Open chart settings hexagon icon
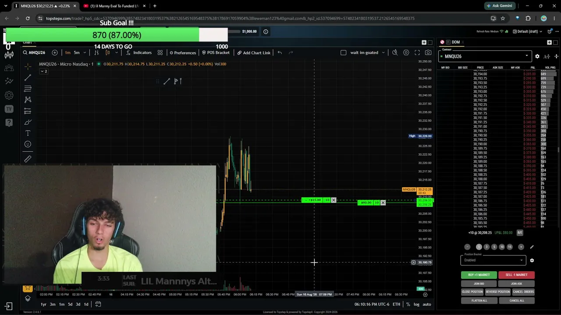The width and height of the screenshot is (561, 315). pos(406,52)
